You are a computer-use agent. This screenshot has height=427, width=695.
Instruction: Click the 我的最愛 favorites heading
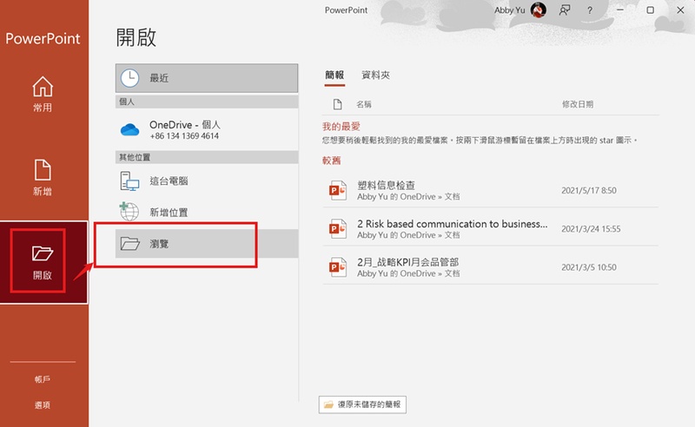(341, 127)
